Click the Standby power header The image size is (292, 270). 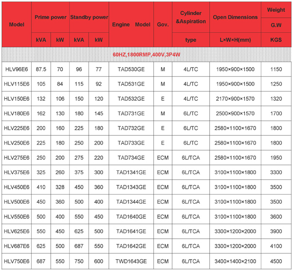point(89,17)
